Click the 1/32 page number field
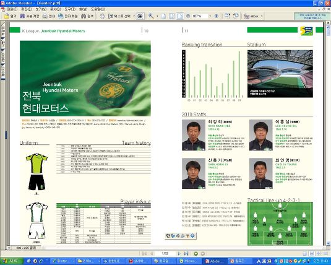Viewport: 331px width, 265px height. point(165,254)
